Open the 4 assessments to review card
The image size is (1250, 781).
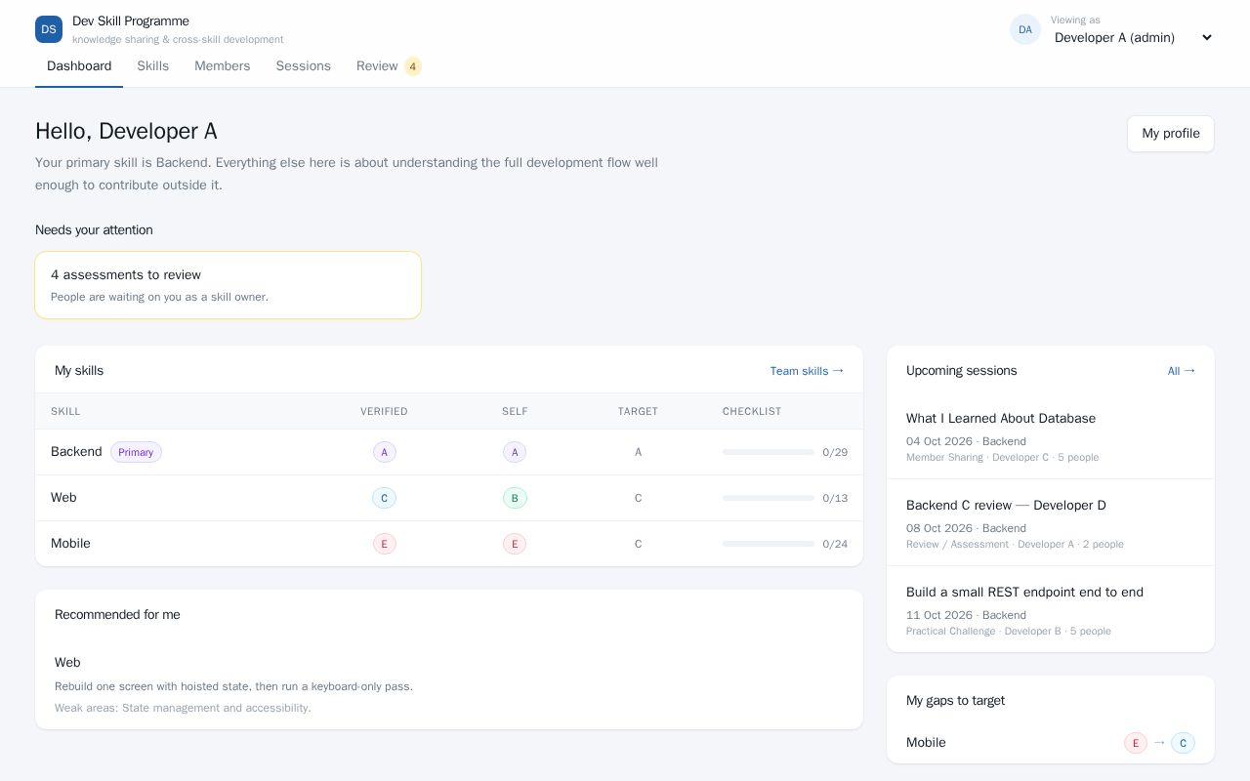[x=229, y=285]
